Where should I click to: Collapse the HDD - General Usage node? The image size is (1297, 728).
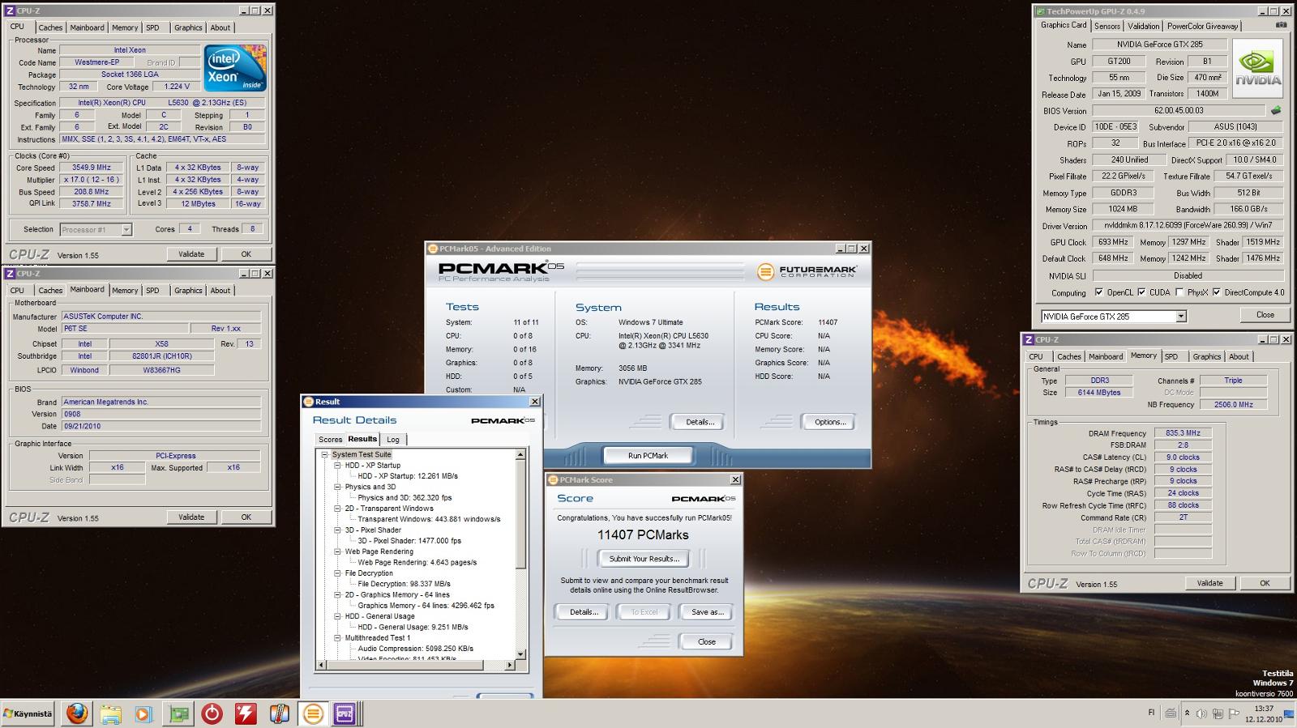click(338, 616)
